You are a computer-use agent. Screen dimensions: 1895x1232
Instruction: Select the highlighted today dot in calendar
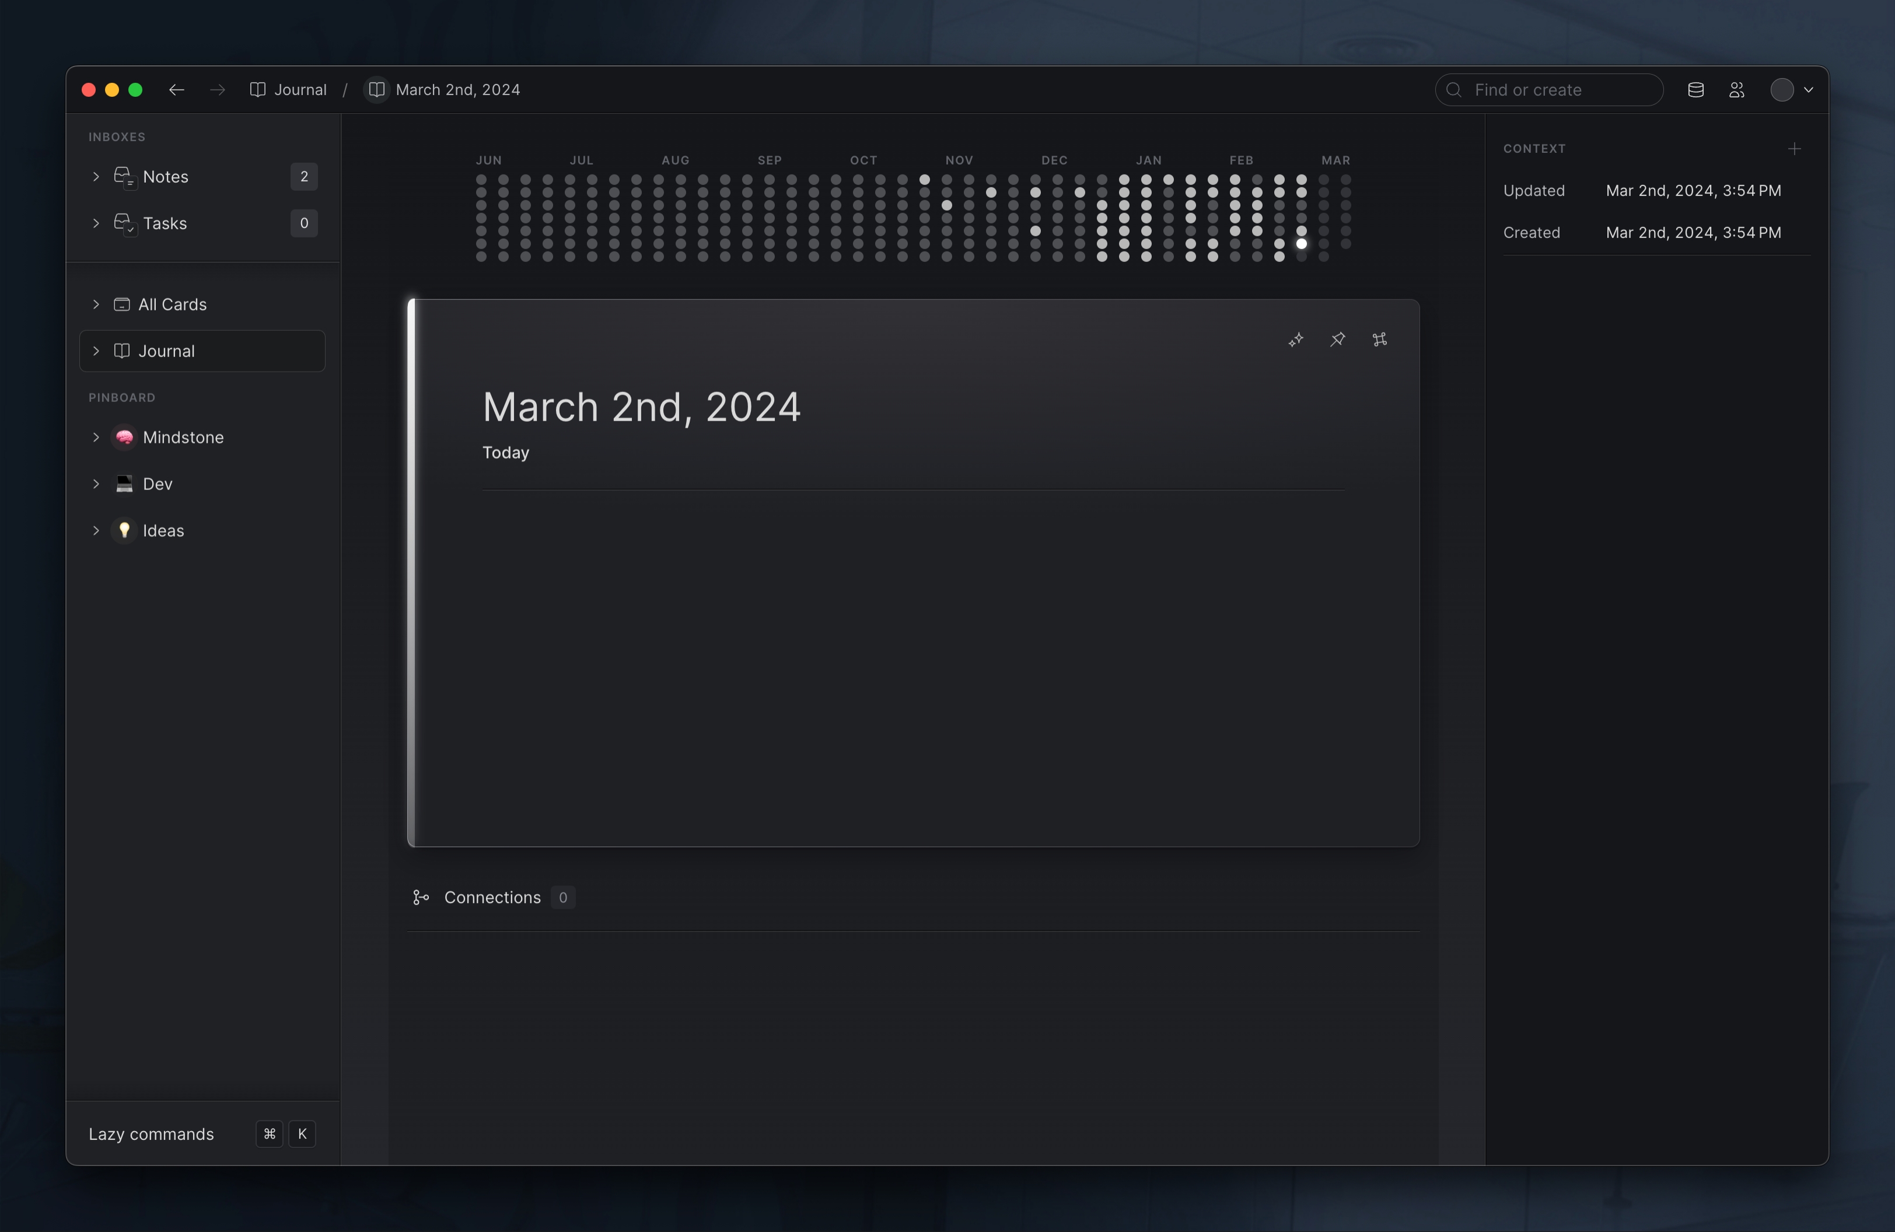point(1302,244)
